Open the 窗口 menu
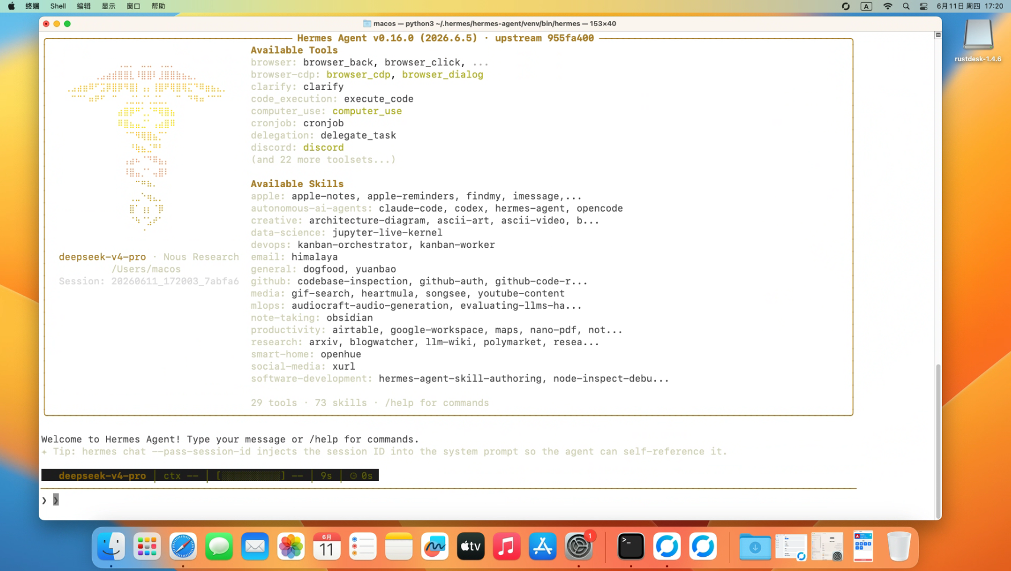The image size is (1011, 571). (134, 6)
